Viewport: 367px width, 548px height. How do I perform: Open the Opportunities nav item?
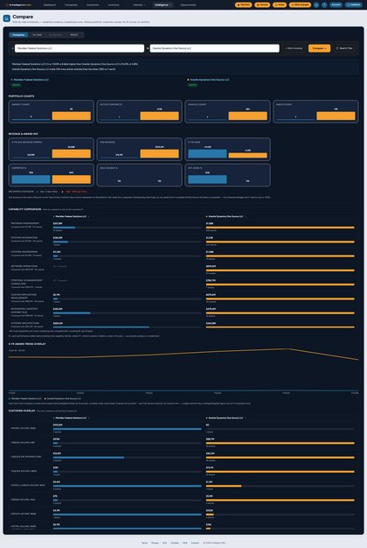(188, 5)
